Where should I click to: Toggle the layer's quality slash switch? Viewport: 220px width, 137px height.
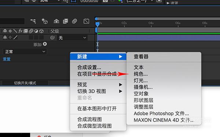point(15,37)
